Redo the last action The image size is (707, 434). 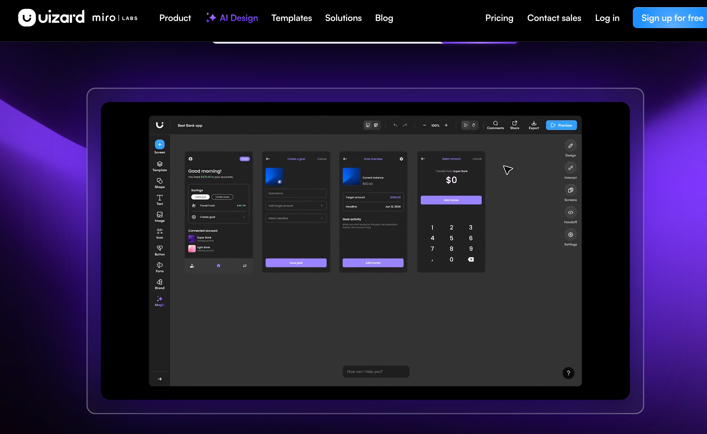[x=405, y=125]
